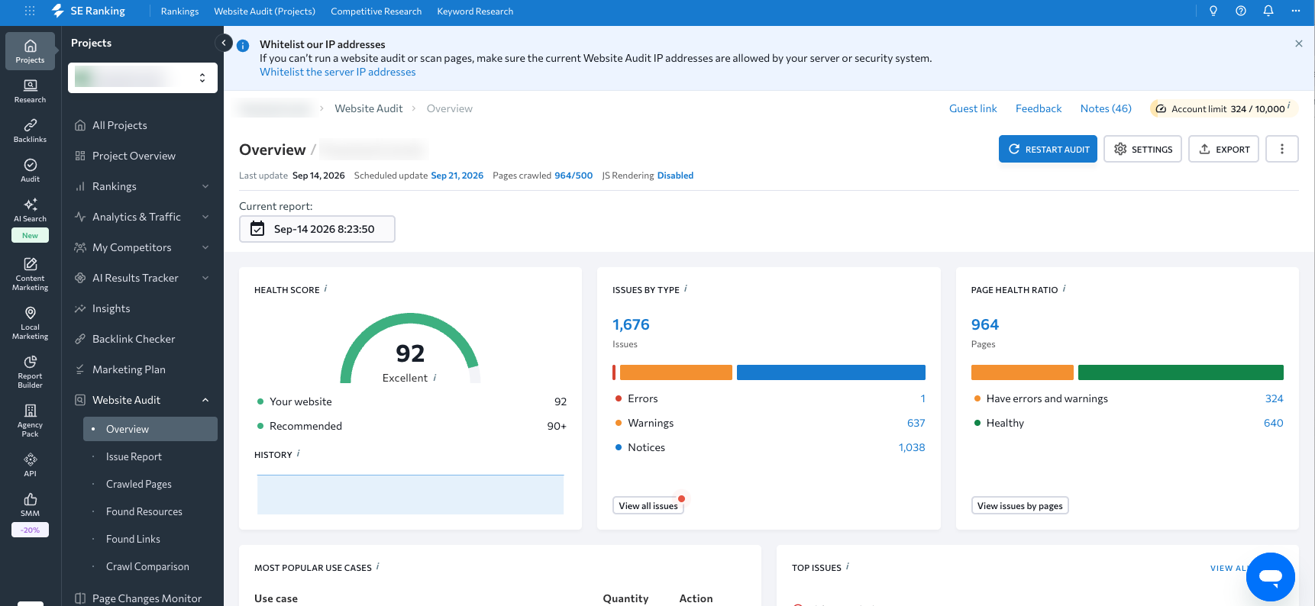The height and width of the screenshot is (606, 1315).
Task: Open Report Builder in the left rail
Action: click(x=30, y=372)
